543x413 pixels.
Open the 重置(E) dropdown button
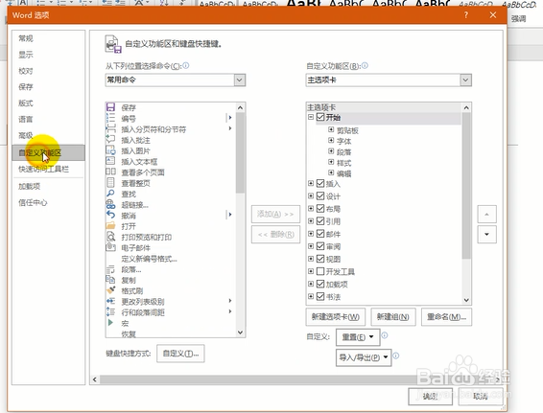tap(358, 337)
